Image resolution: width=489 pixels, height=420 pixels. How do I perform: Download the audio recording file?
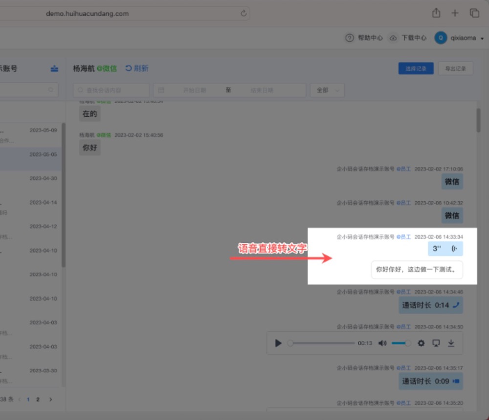tap(451, 343)
